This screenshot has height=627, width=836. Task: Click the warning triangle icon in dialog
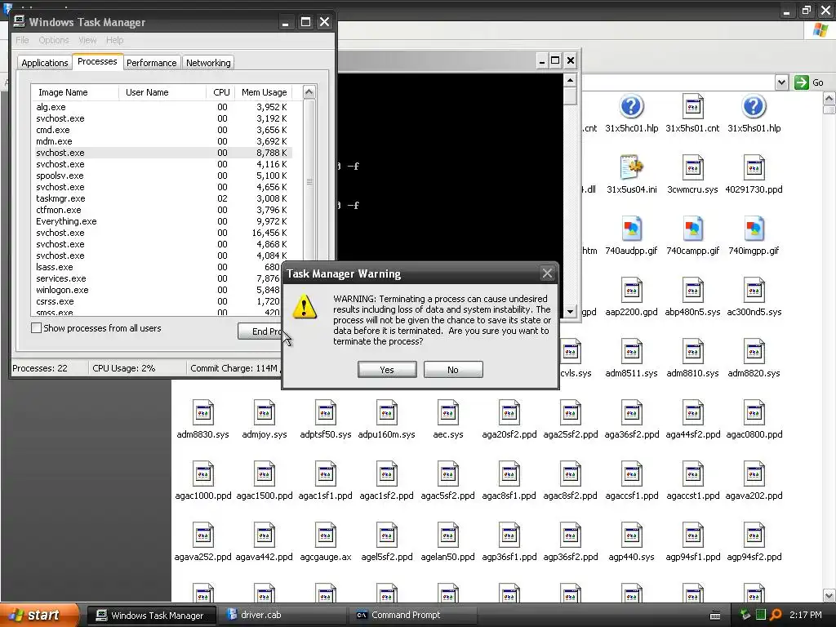[305, 307]
